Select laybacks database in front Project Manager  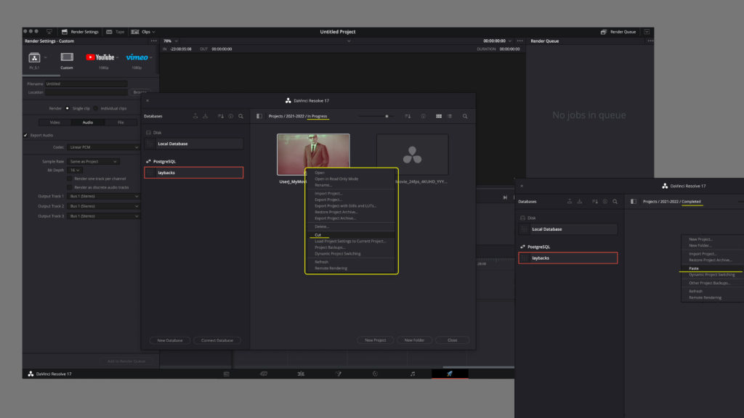pos(193,173)
